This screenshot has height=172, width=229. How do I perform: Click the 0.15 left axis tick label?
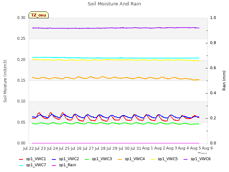tap(21, 80)
